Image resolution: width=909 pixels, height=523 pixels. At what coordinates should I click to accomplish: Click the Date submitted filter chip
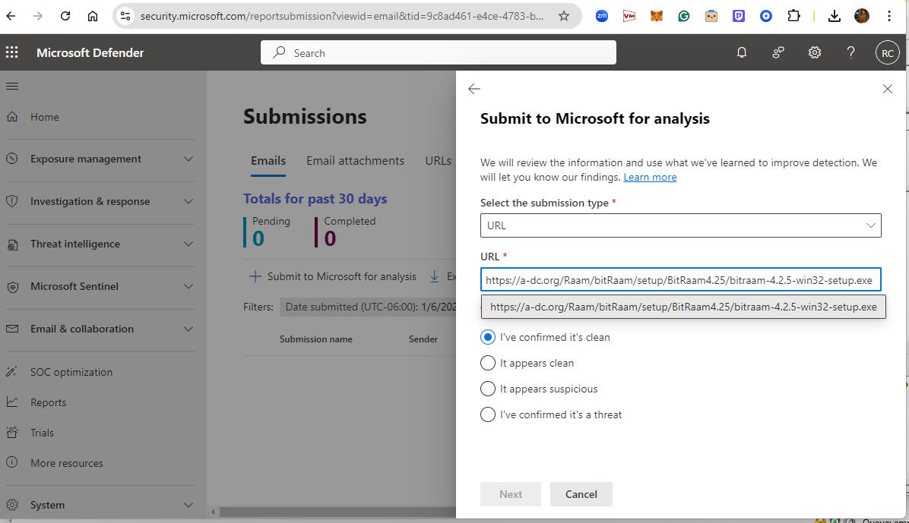click(369, 307)
